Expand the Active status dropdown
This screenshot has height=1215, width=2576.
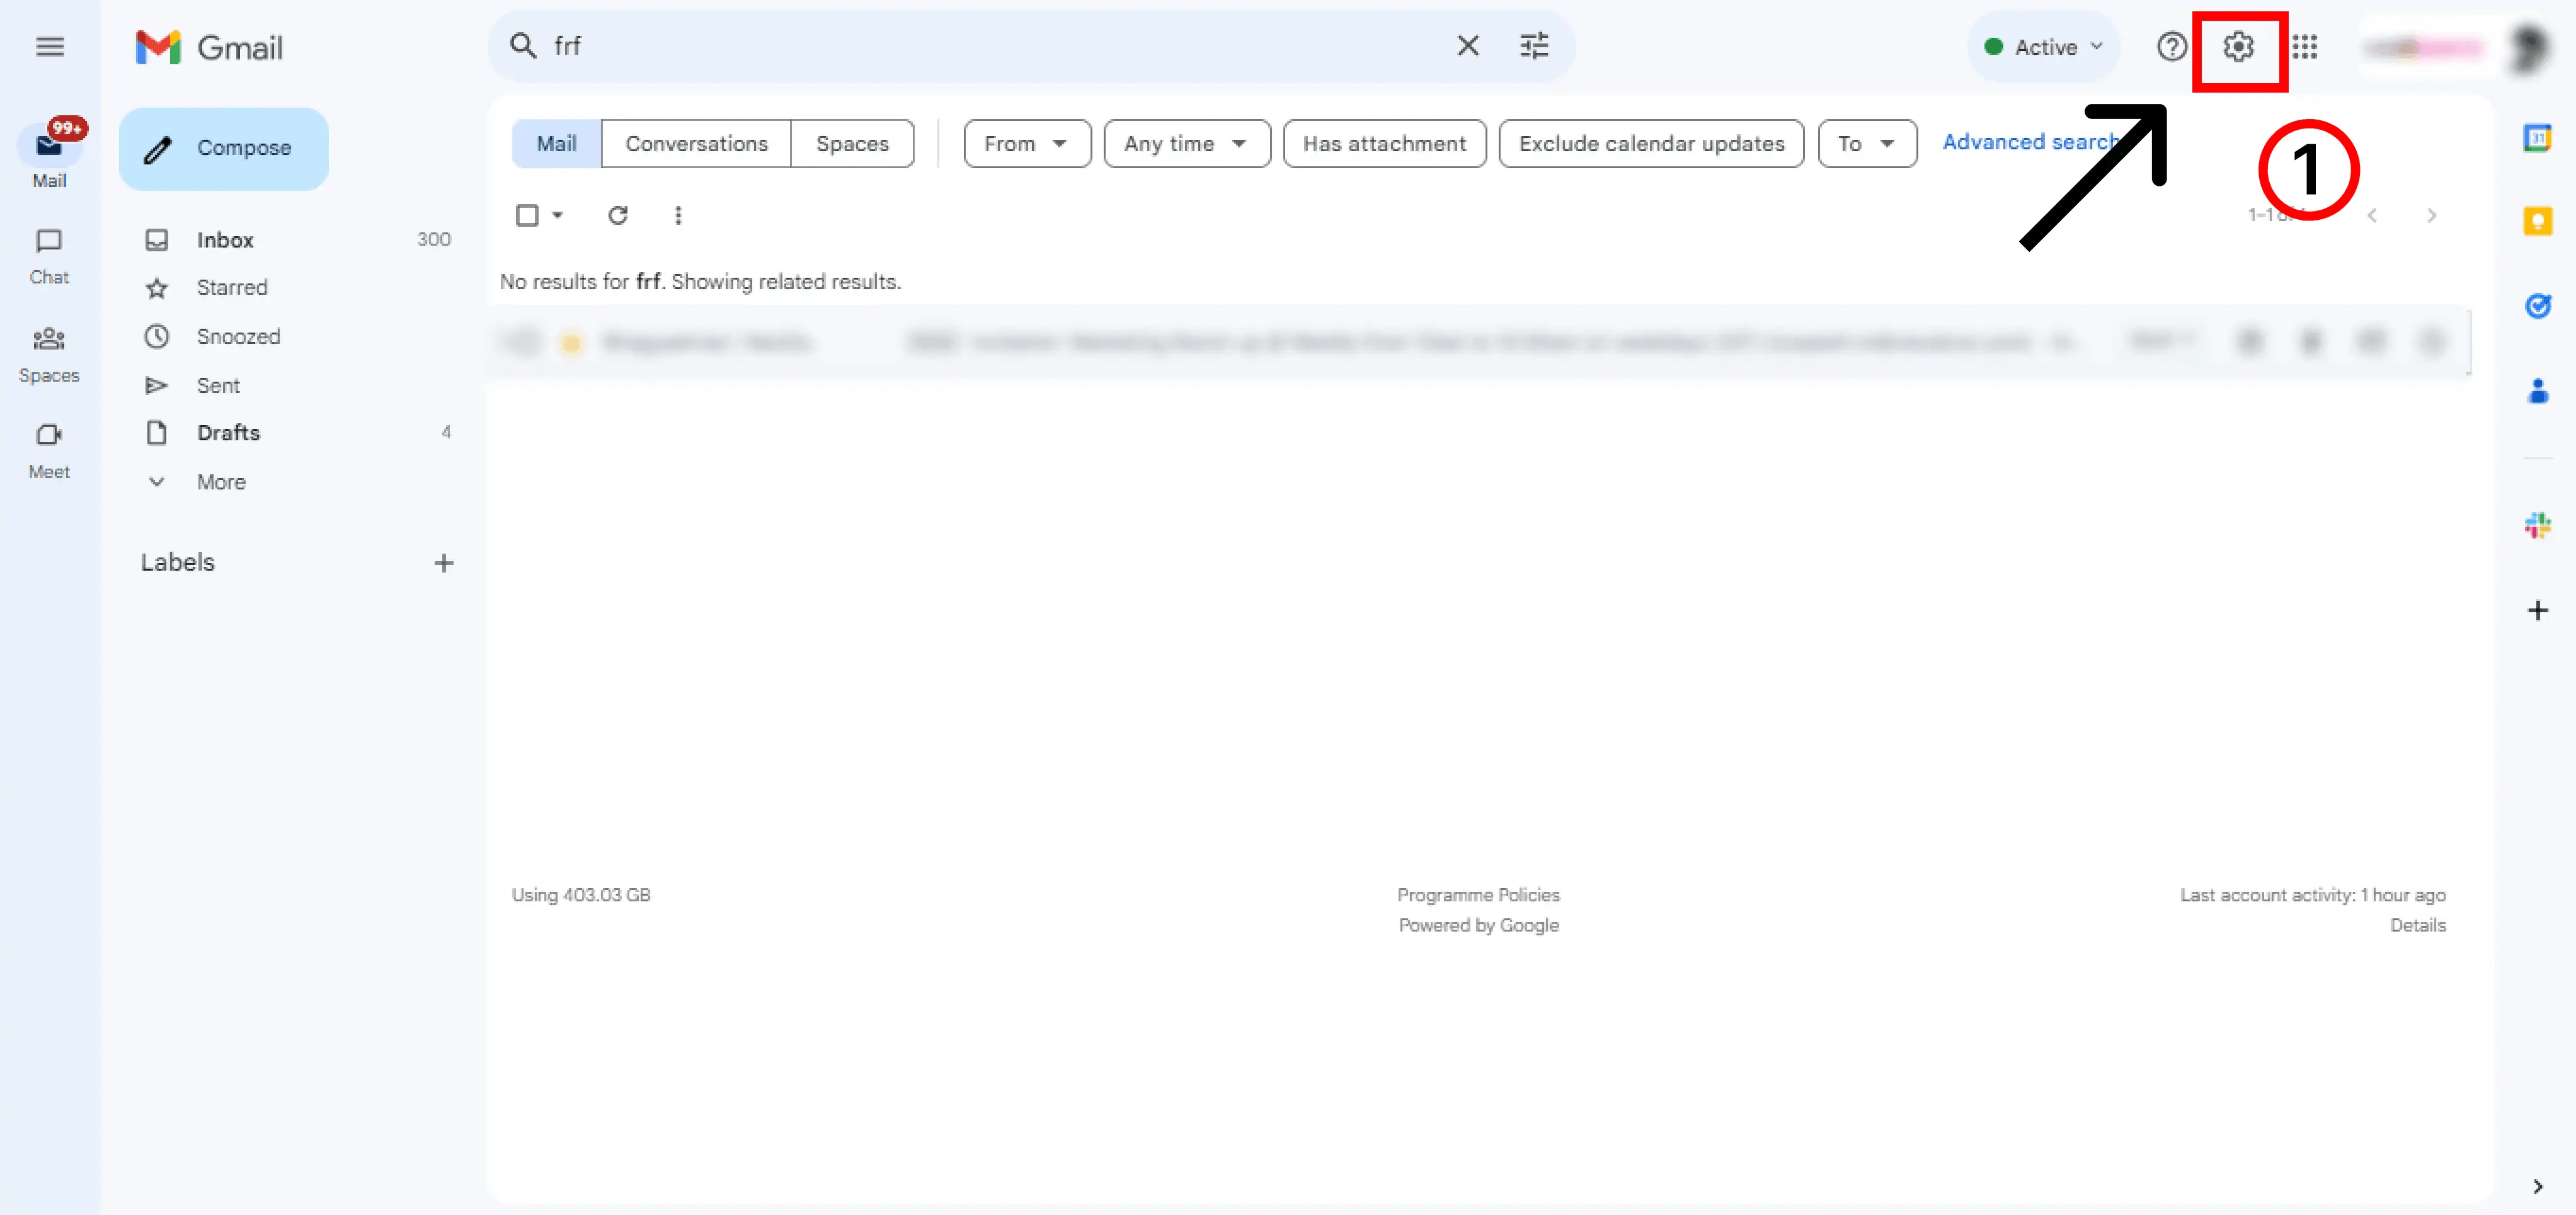click(x=2044, y=47)
